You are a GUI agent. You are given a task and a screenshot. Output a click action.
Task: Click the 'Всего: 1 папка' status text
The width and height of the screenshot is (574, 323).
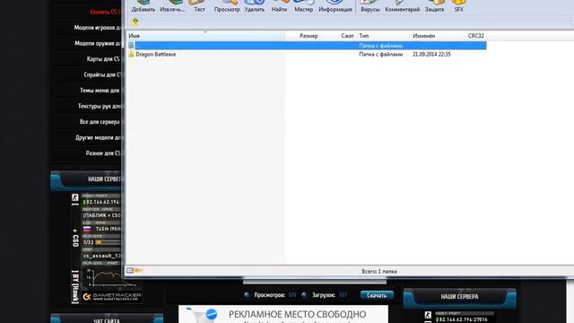pos(379,271)
